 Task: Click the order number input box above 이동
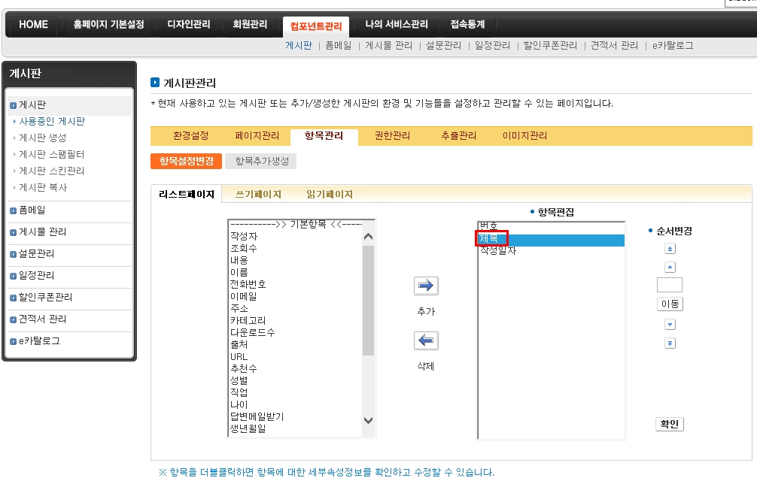pos(669,285)
